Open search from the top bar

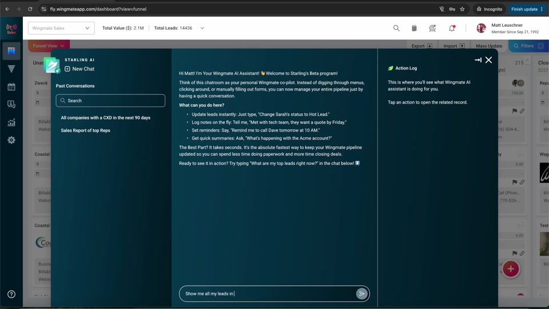(x=396, y=28)
